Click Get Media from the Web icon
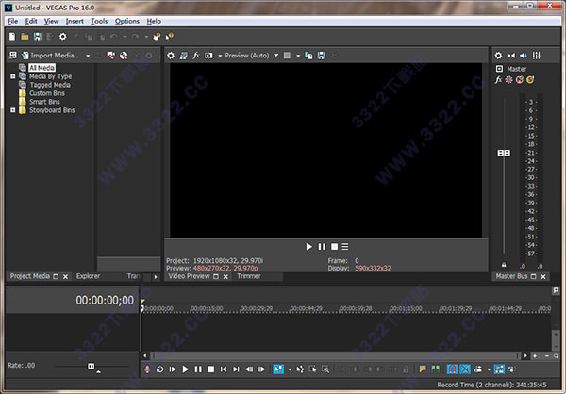Screen dimensions: 566x394 pyautogui.click(x=124, y=56)
